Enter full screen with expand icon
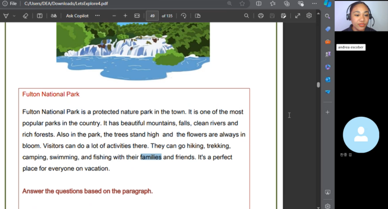 click(298, 16)
